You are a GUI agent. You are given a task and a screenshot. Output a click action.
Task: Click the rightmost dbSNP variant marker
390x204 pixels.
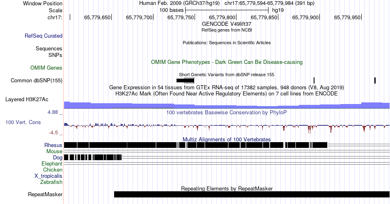tap(375, 80)
